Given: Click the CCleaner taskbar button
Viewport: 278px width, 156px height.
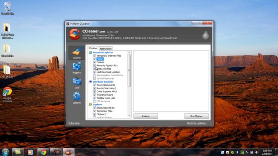Looking at the screenshot, I should tap(69, 152).
